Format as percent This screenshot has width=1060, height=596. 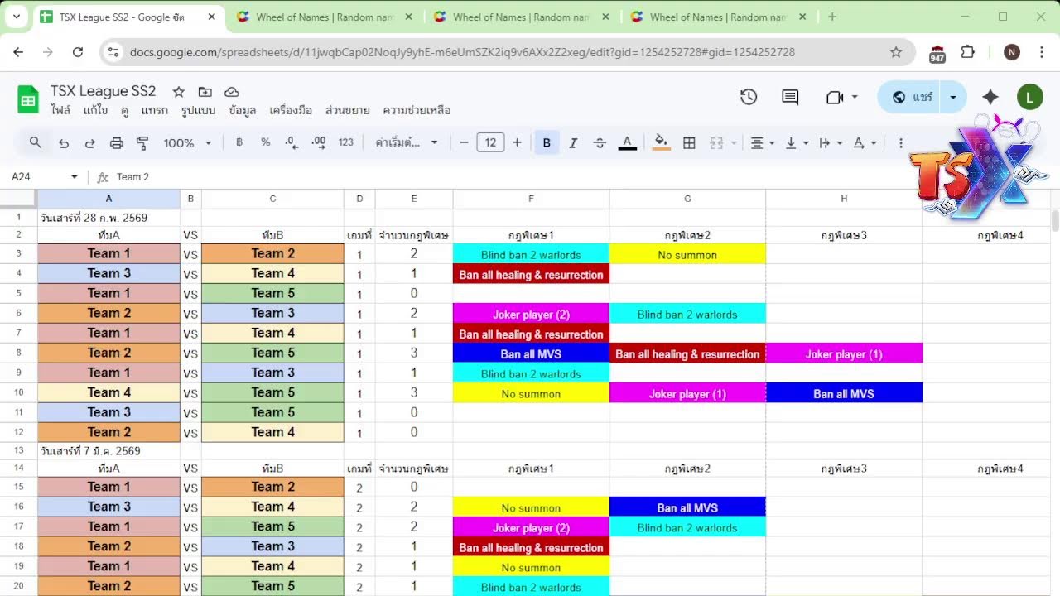[265, 142]
